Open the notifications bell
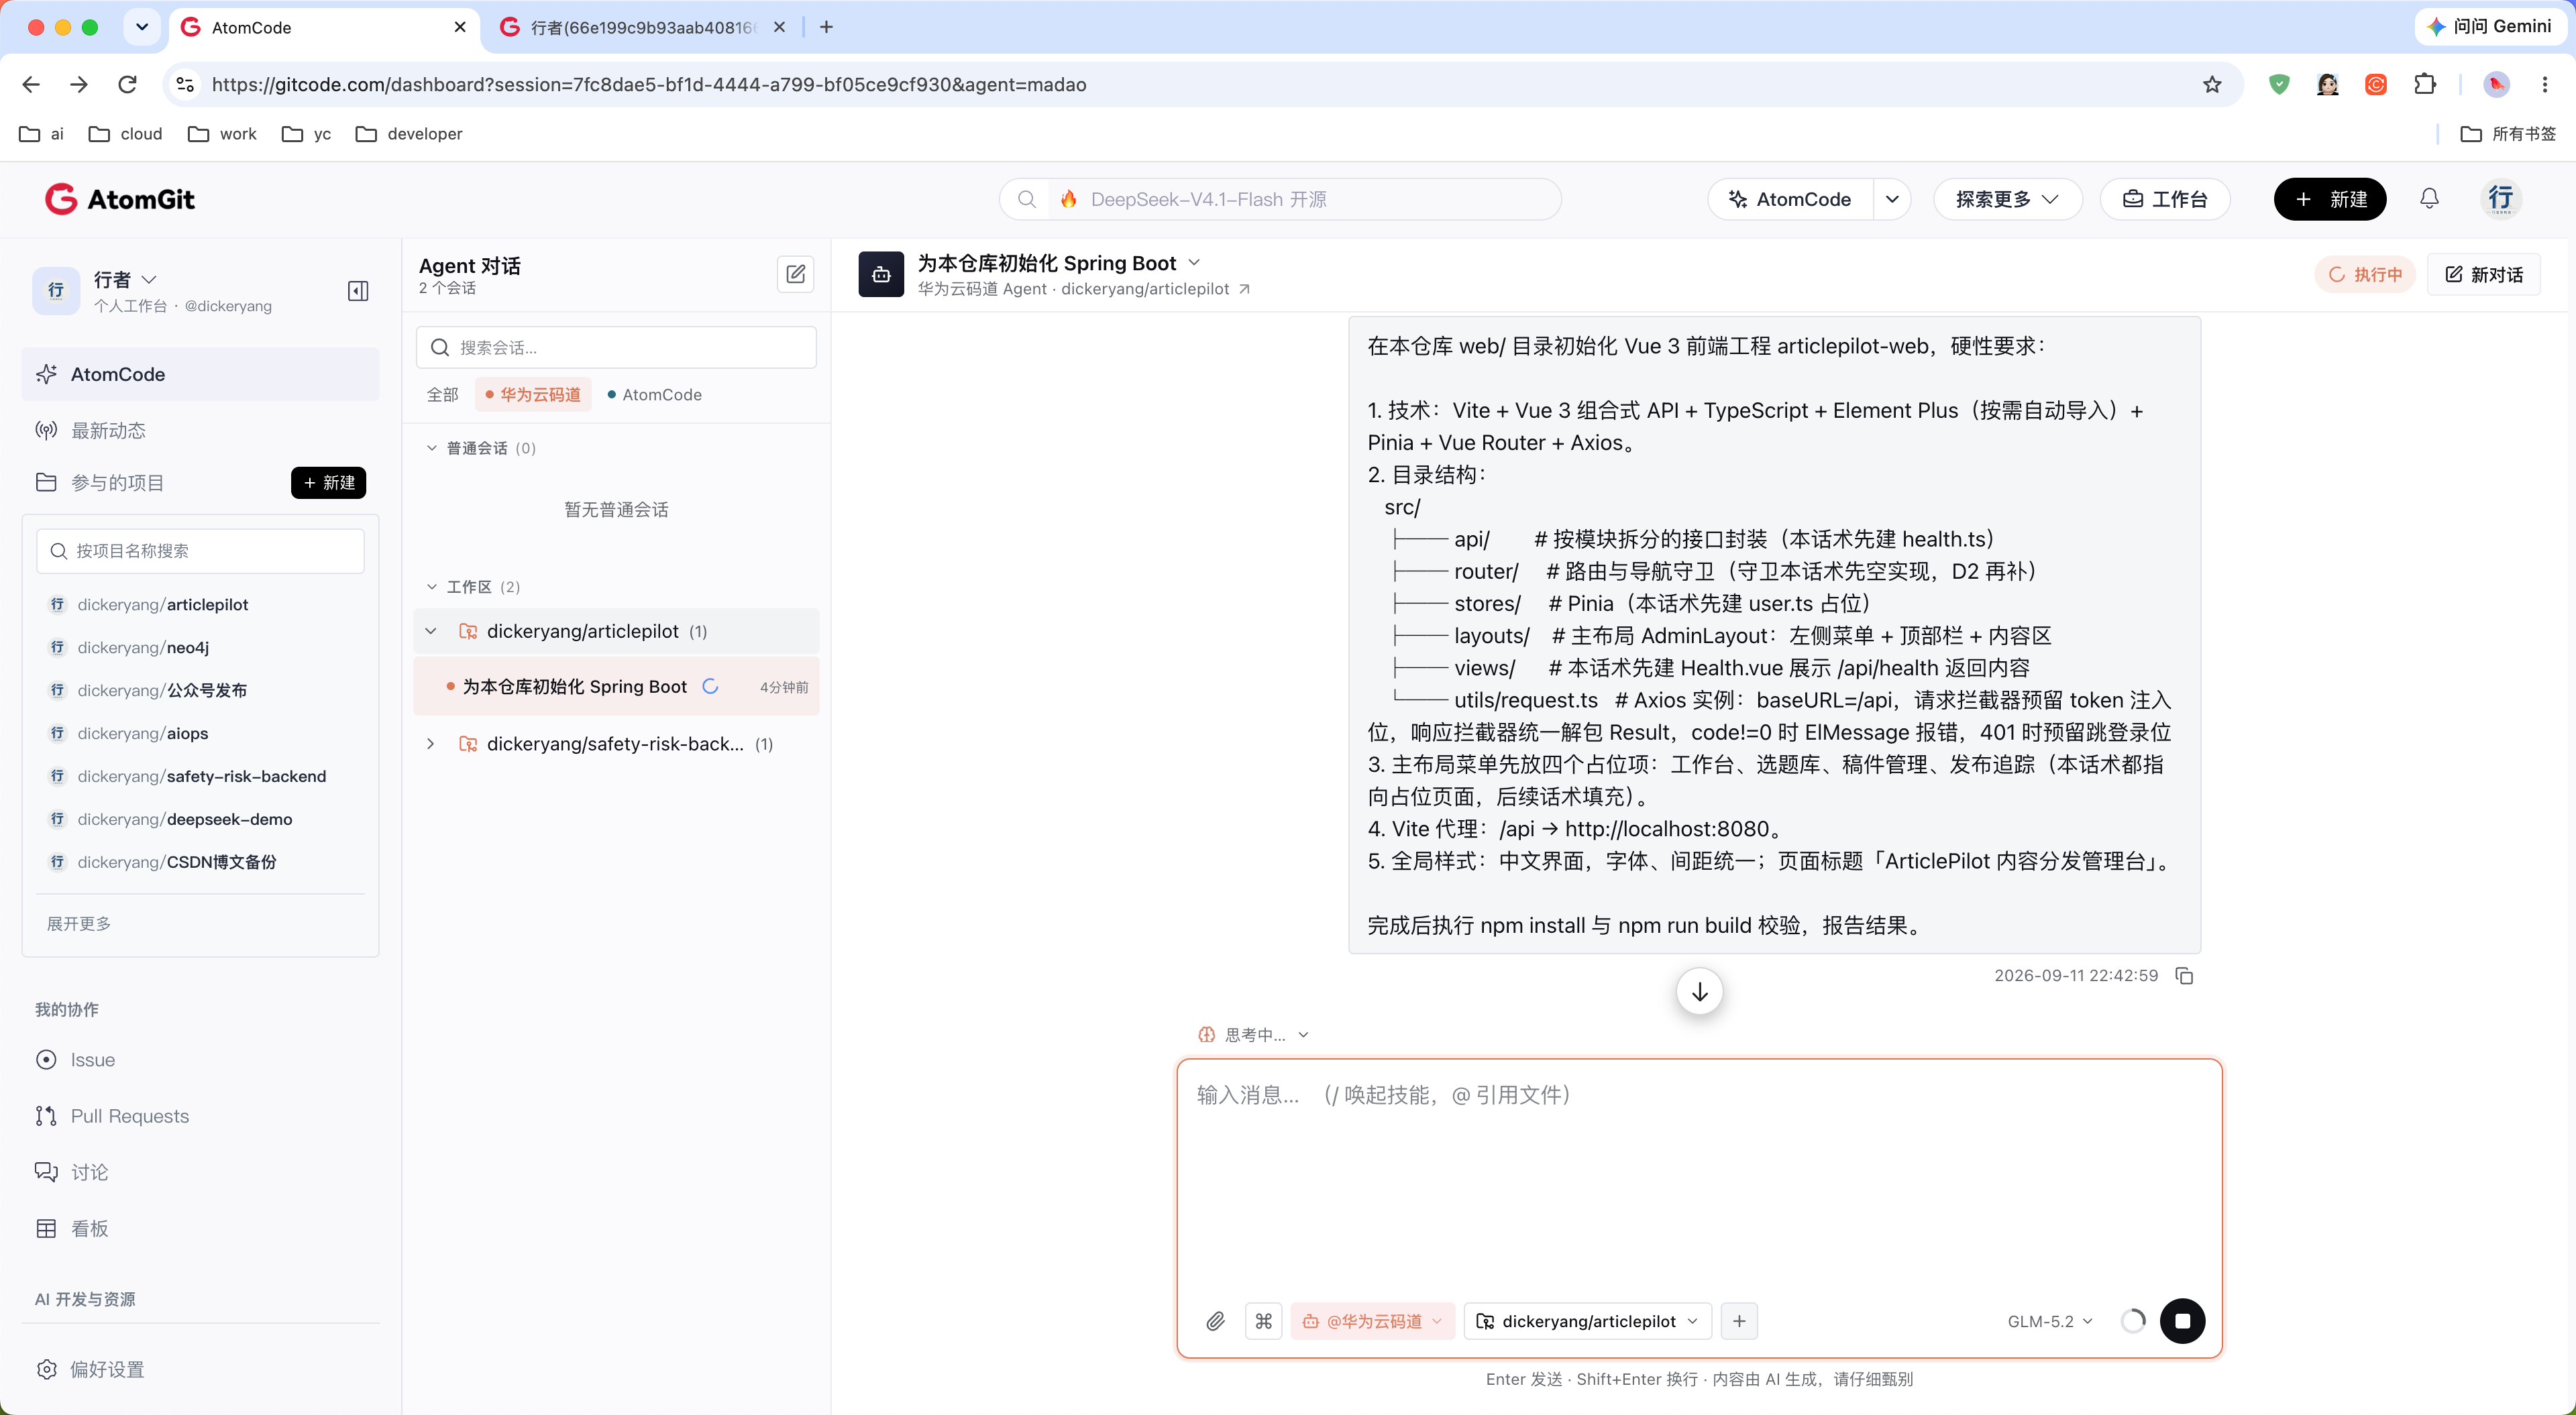The width and height of the screenshot is (2576, 1415). 2429,199
